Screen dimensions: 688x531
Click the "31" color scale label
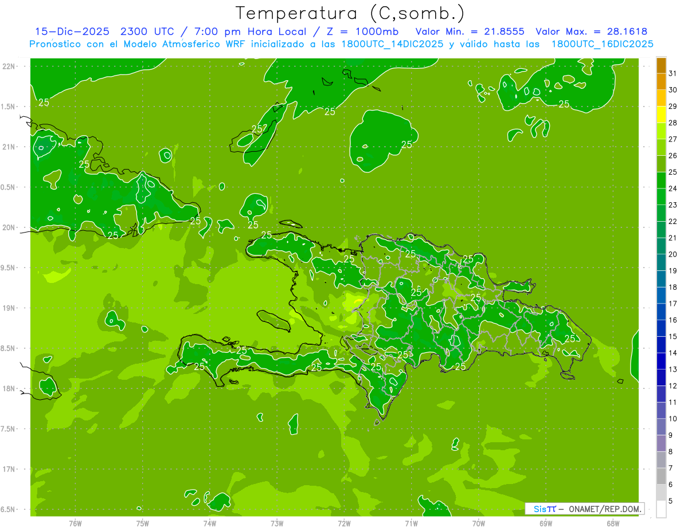click(x=673, y=74)
